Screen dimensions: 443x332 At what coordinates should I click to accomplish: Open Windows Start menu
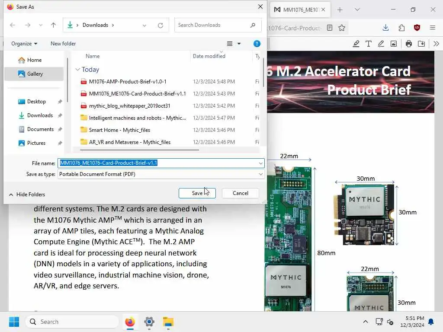click(14, 322)
